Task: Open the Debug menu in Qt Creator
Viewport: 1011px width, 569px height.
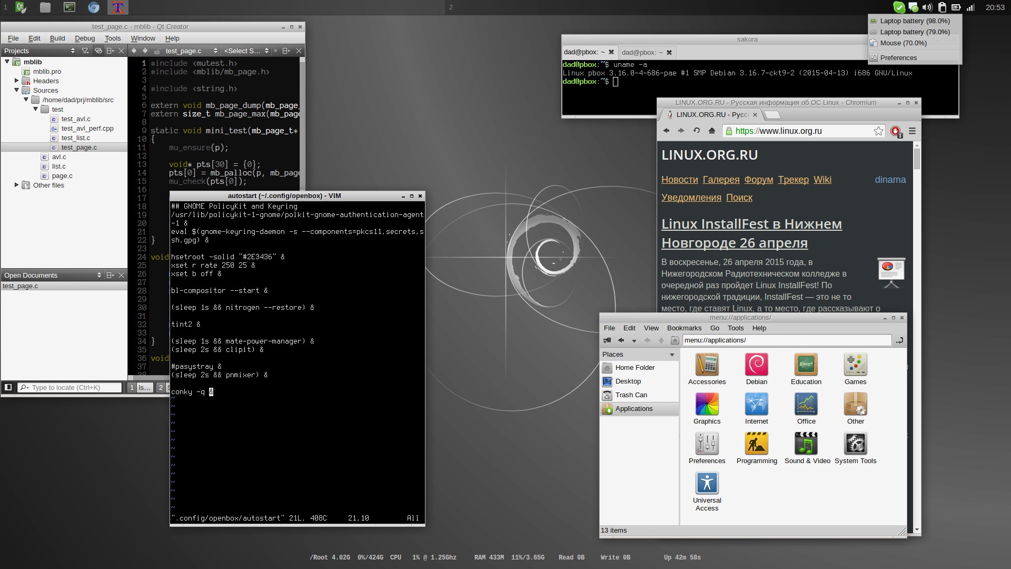Action: pyautogui.click(x=85, y=38)
